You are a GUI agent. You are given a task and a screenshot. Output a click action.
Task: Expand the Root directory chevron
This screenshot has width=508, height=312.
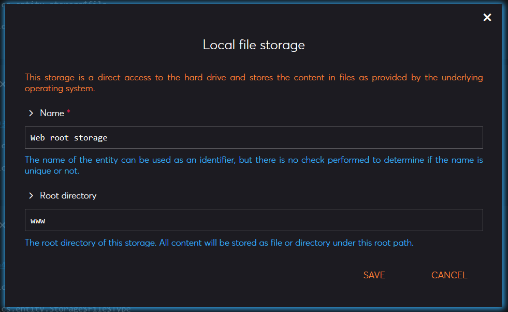click(31, 195)
